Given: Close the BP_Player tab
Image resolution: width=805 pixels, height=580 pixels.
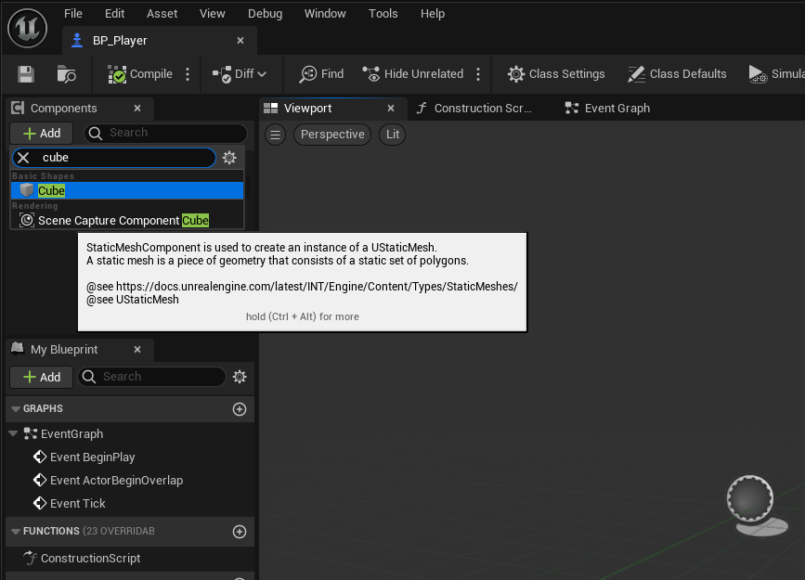Looking at the screenshot, I should coord(240,41).
